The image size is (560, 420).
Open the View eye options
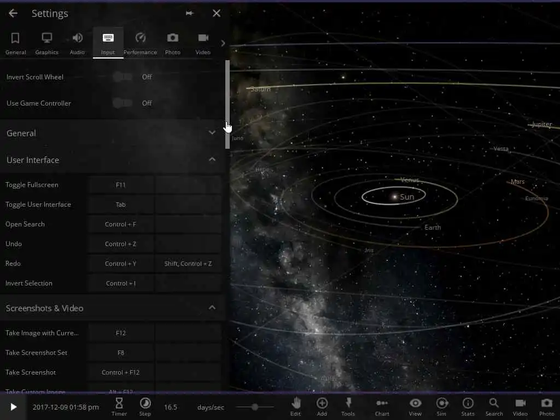pyautogui.click(x=415, y=407)
